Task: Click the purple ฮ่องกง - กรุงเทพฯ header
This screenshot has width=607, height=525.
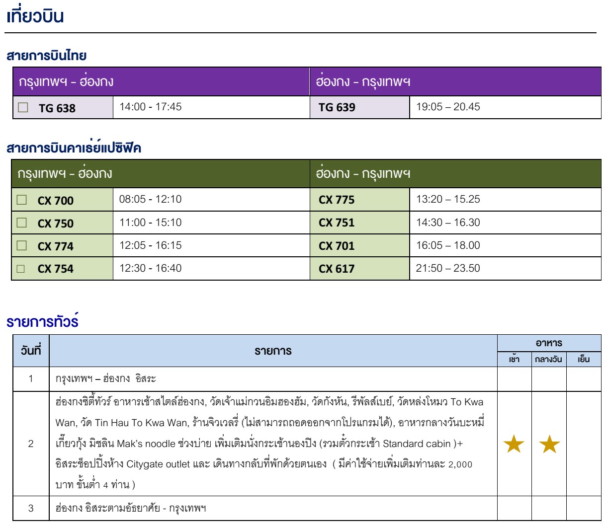Action: click(x=455, y=82)
